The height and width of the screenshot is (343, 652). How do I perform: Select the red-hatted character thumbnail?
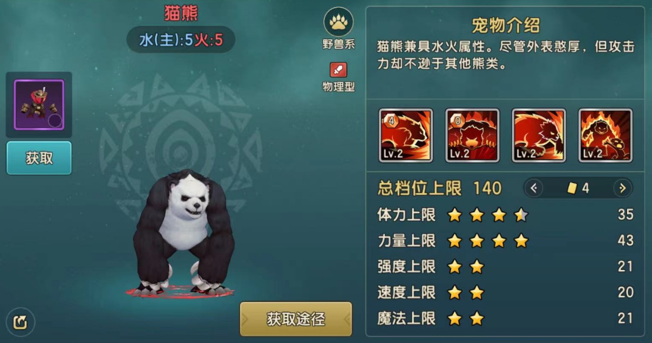(x=39, y=105)
